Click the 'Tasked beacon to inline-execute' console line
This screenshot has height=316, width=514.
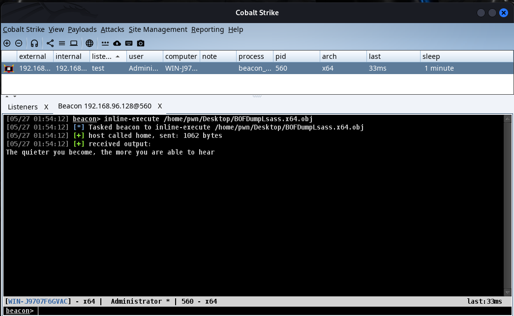(x=185, y=127)
